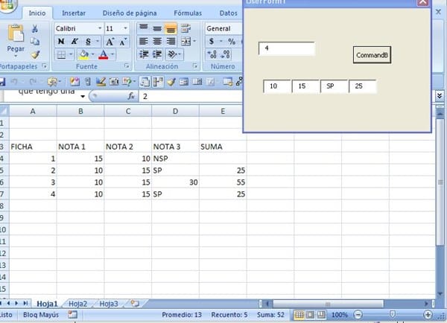Select the NSP cell under NOTA 3
Viewport: 447px width, 323px height.
tap(175, 159)
